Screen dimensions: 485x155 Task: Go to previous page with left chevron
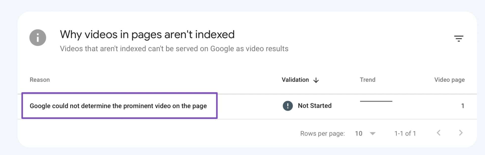(439, 133)
